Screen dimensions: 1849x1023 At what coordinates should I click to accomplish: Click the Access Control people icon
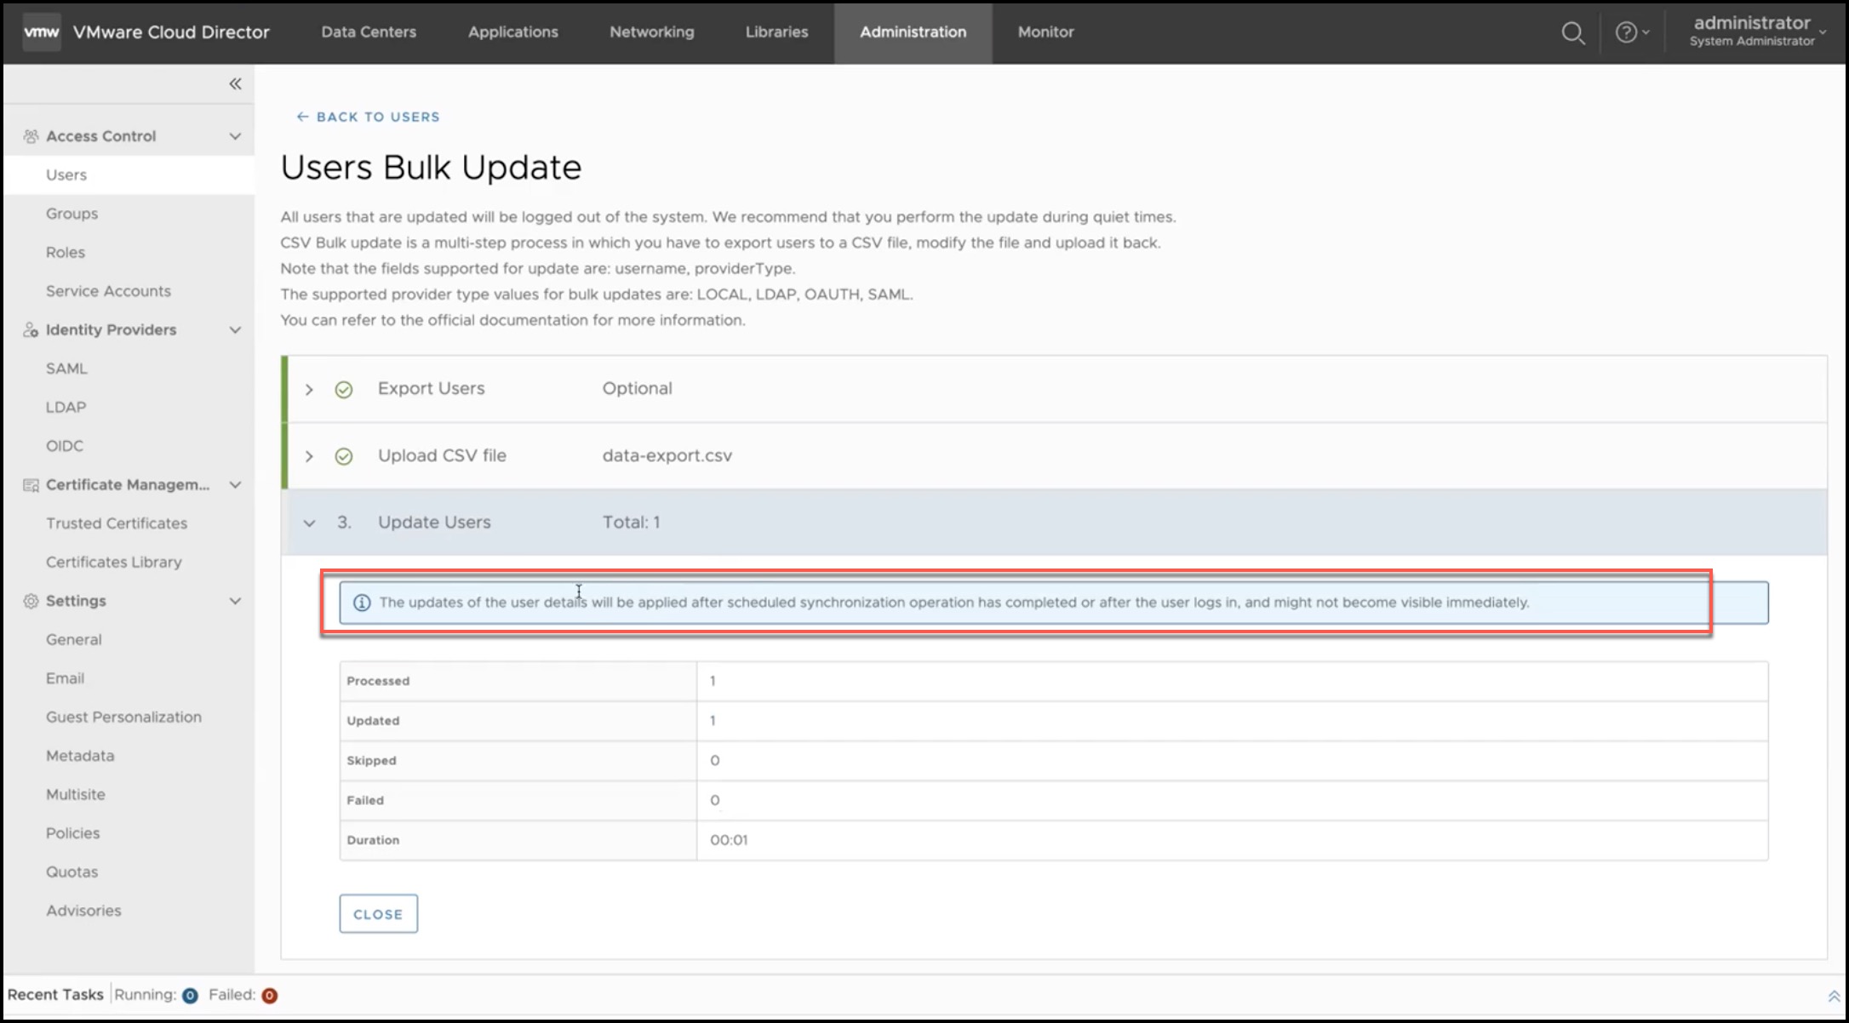pos(31,136)
